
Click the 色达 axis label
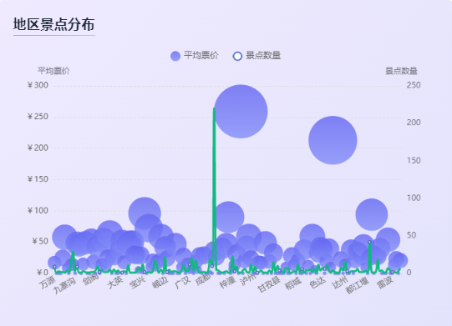pyautogui.click(x=317, y=283)
